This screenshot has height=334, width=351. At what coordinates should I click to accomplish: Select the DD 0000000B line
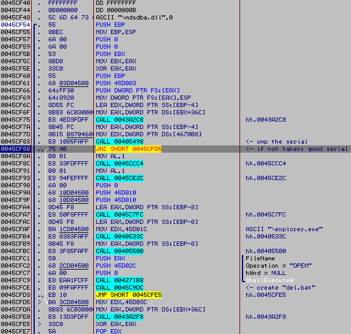click(x=116, y=10)
